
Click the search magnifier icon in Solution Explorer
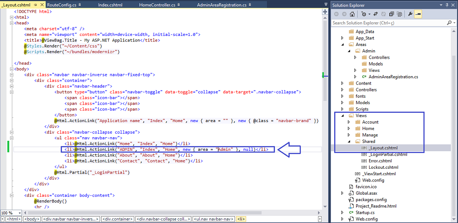click(x=449, y=23)
